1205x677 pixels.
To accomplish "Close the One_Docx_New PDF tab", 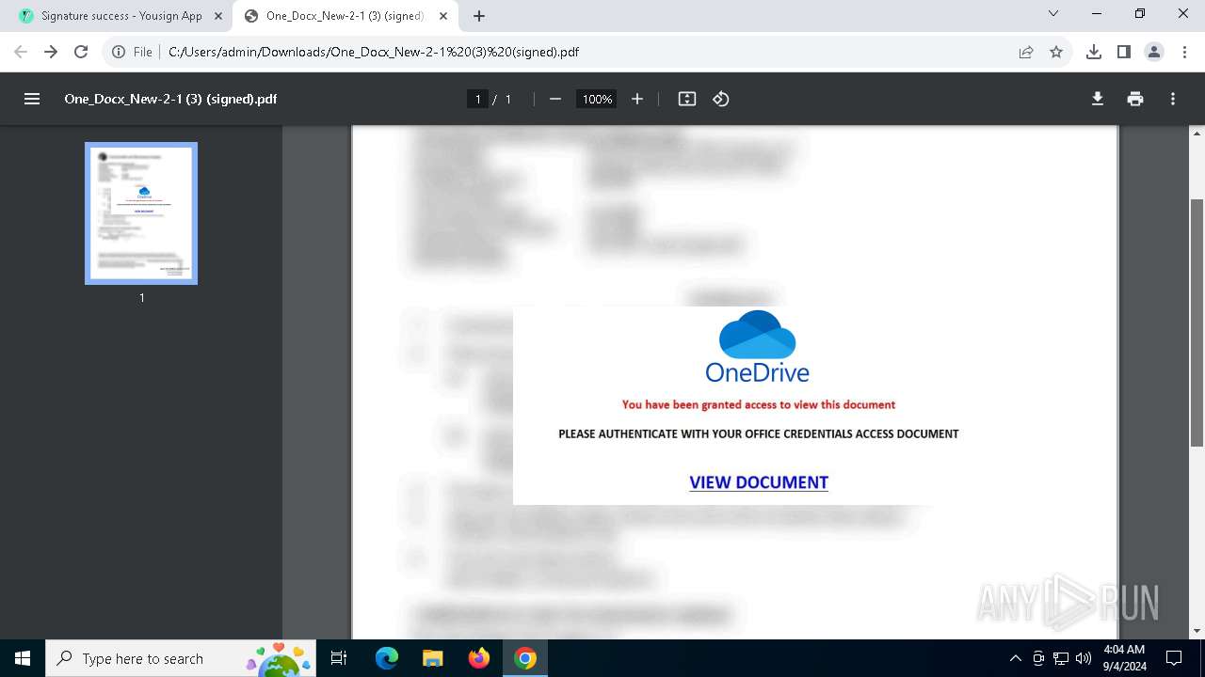I will (443, 16).
